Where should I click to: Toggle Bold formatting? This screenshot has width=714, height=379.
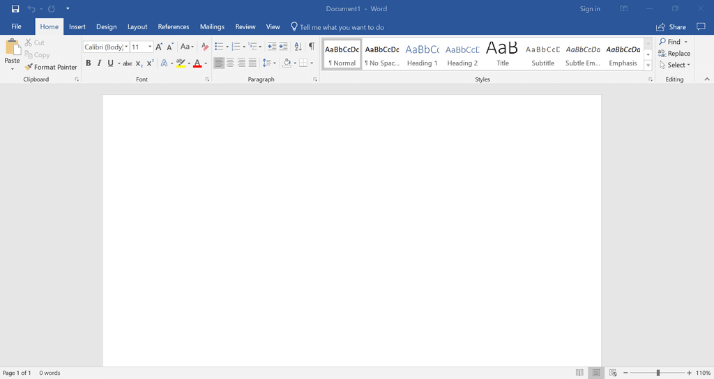coord(89,63)
